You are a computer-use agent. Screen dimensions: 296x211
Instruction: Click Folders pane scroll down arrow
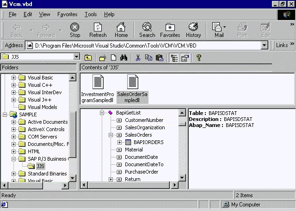(x=73, y=178)
